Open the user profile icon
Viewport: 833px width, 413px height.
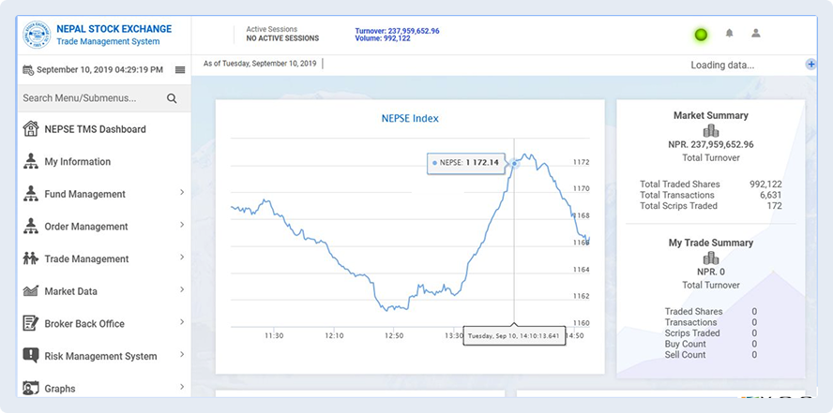[755, 34]
